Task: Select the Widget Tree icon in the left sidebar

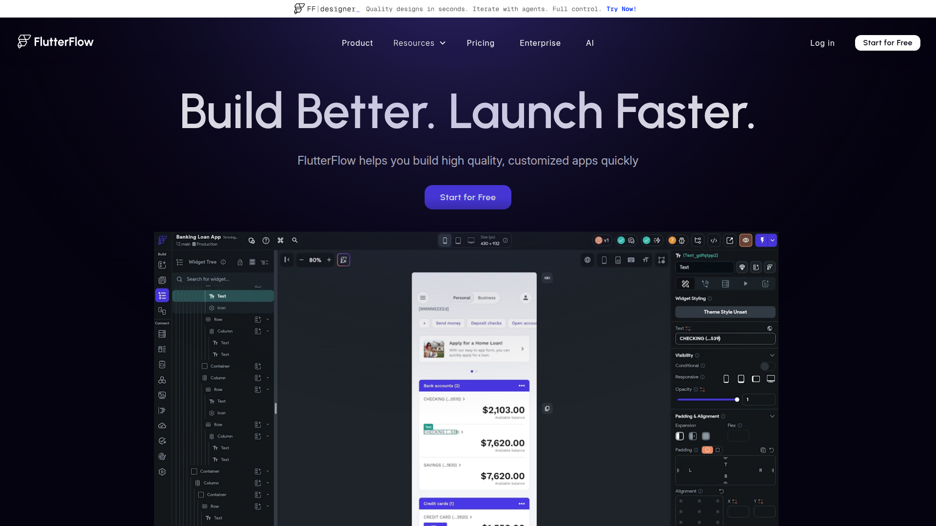Action: coord(162,295)
